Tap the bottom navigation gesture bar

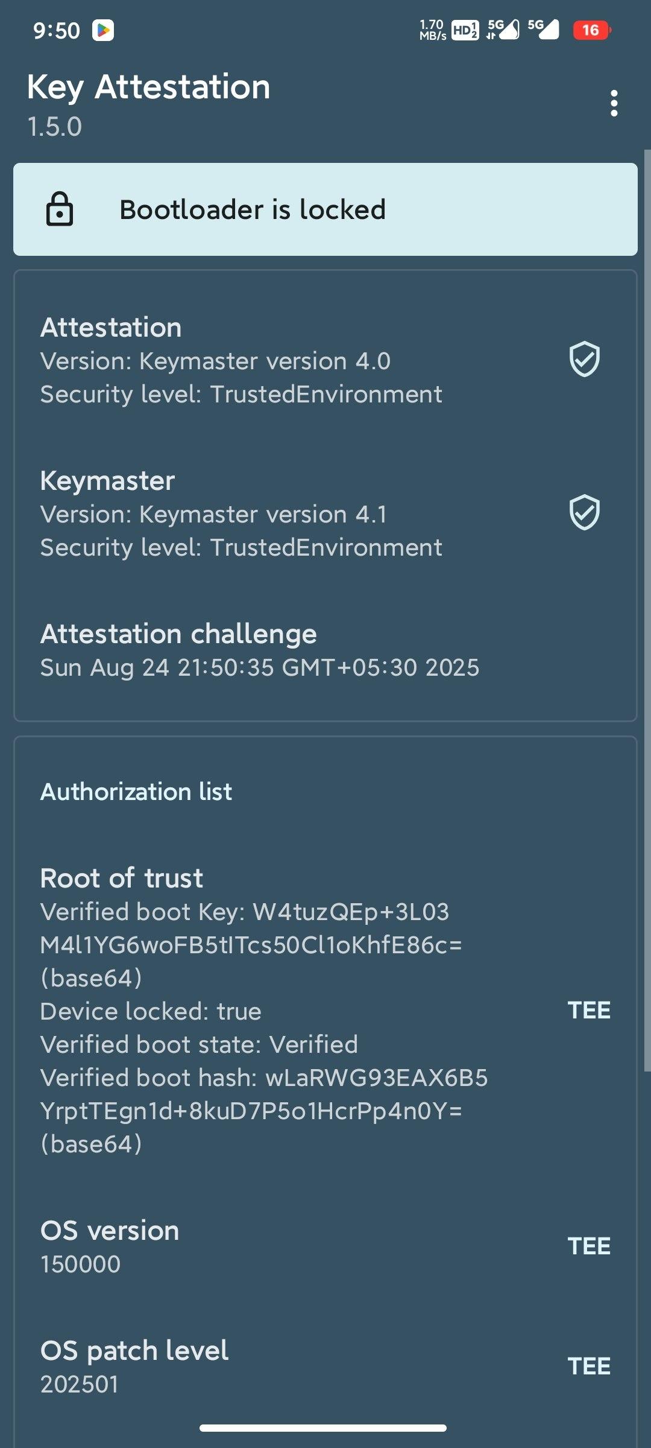pos(323,1428)
